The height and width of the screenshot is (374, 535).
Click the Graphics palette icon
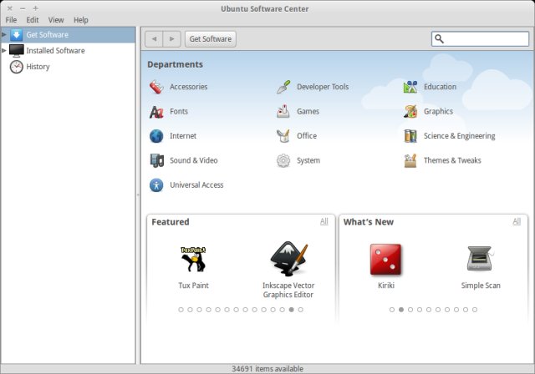point(410,111)
